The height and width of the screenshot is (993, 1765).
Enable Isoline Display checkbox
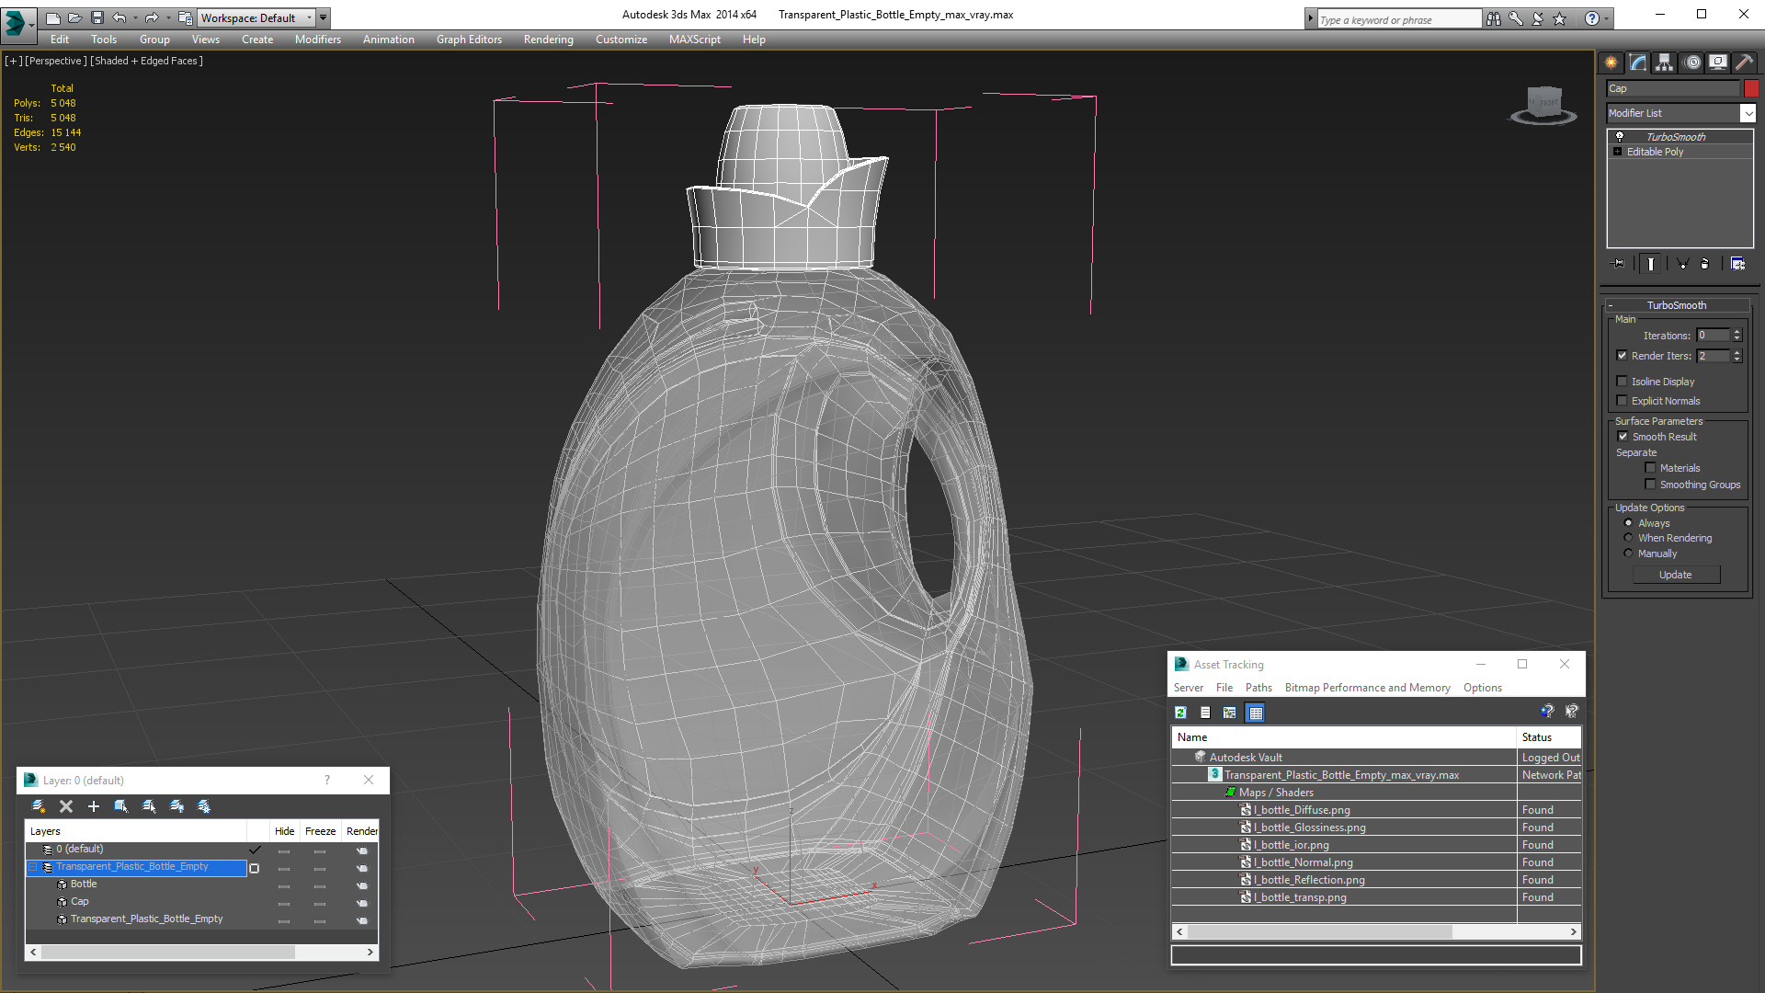(x=1623, y=382)
